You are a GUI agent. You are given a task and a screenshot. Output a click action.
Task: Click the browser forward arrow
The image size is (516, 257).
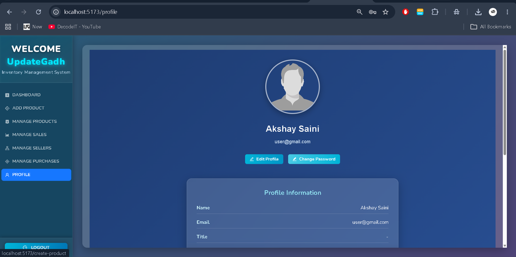point(24,12)
